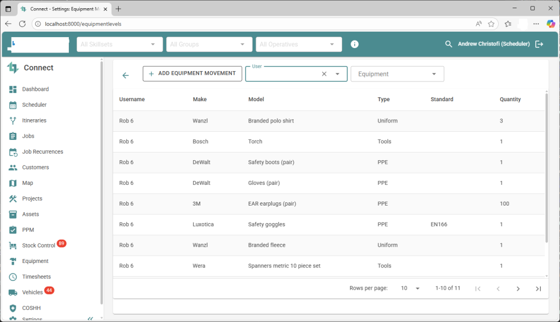Screen dimensions: 560x322
Task: Switch to the Connect Settings browser tab
Action: tap(65, 9)
